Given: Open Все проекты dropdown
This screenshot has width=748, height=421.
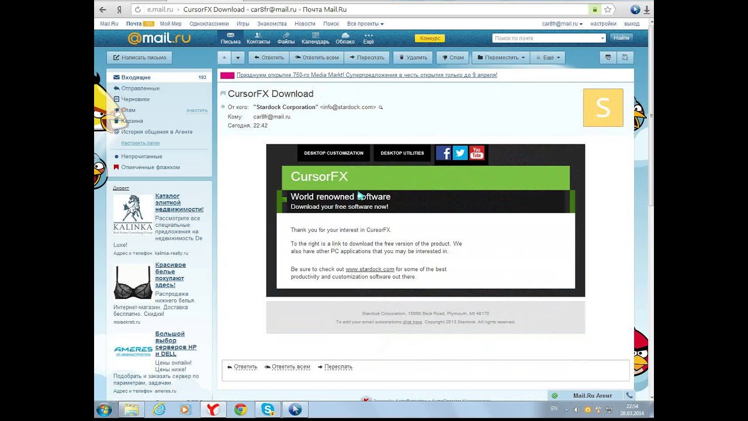Looking at the screenshot, I should [365, 24].
